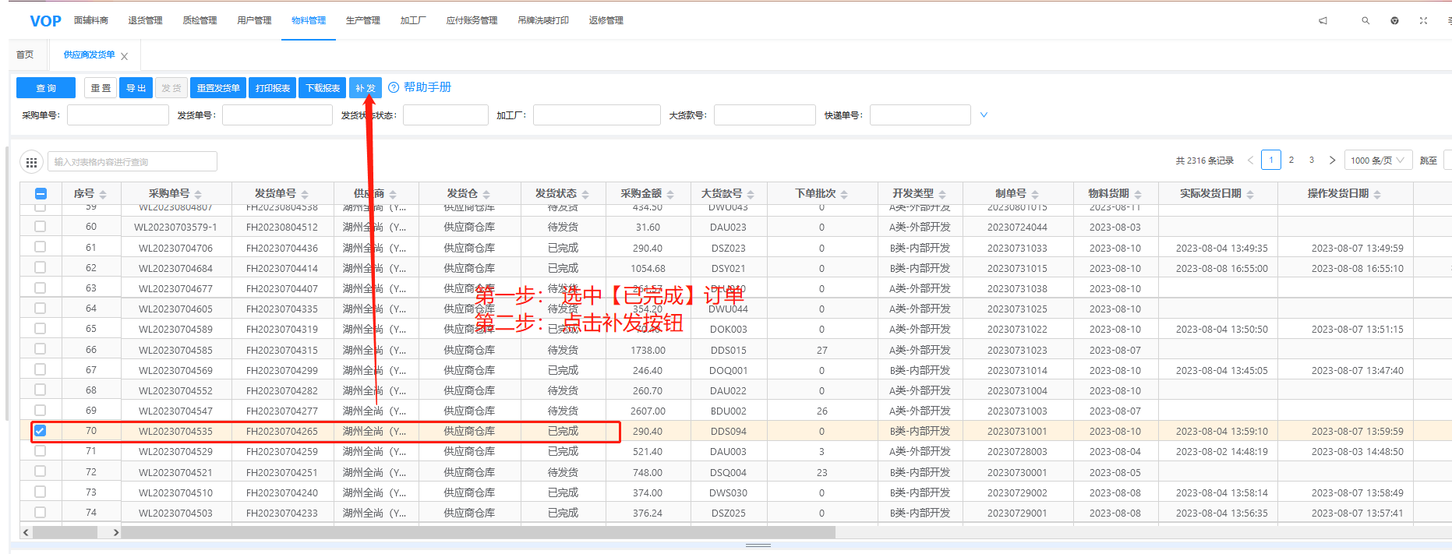Click the megaphone announcement icon
Image resolution: width=1452 pixels, height=554 pixels.
pyautogui.click(x=1323, y=21)
